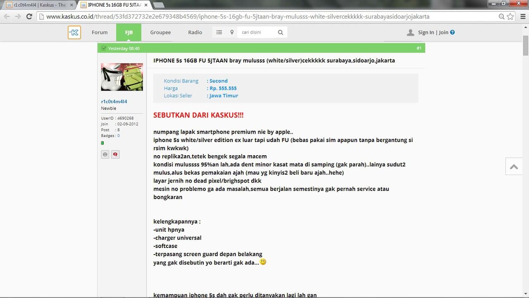Click 'UserID : 4690268' text
Screen dimensions: 529x298
[117, 118]
